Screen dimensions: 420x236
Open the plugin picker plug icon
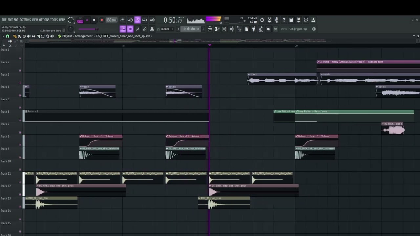click(x=254, y=29)
